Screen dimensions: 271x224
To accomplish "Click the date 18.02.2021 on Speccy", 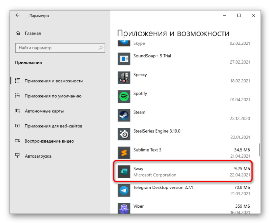I will coord(240,81).
